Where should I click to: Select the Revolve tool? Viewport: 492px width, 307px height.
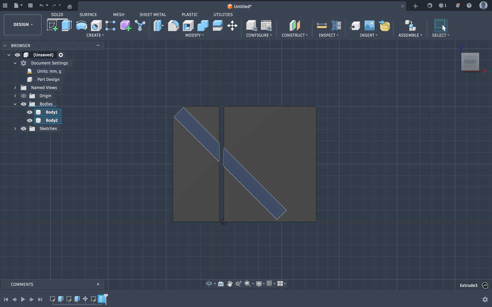(x=82, y=26)
